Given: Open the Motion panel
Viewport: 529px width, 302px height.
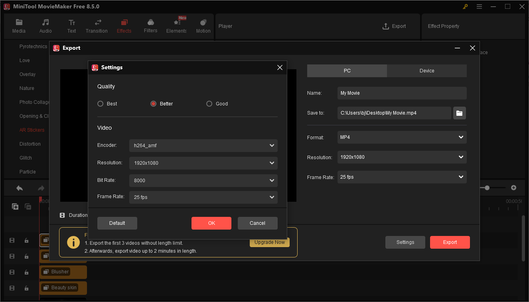Looking at the screenshot, I should 203,26.
